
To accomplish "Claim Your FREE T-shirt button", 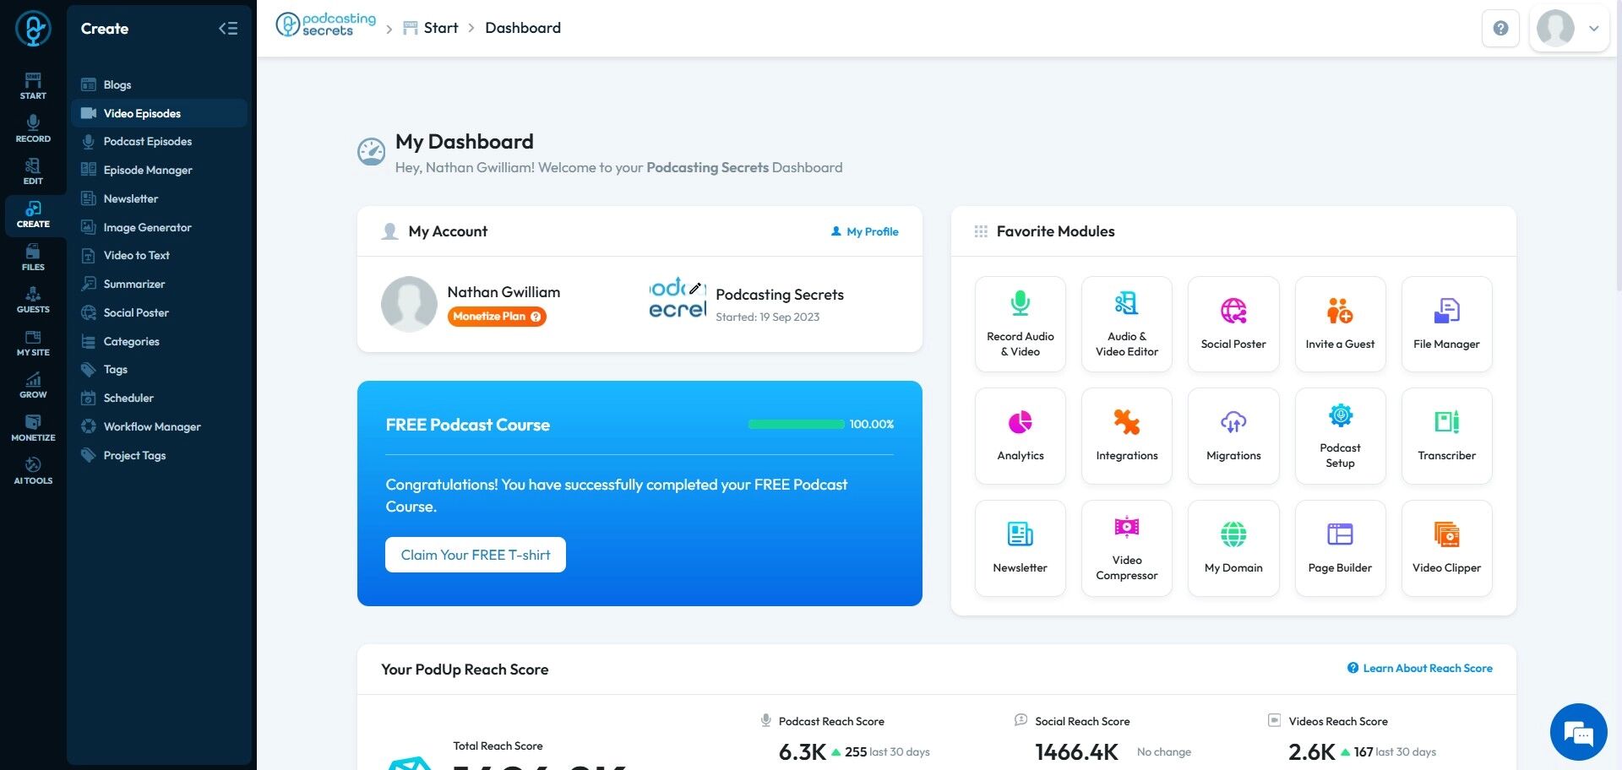I will coord(476,555).
